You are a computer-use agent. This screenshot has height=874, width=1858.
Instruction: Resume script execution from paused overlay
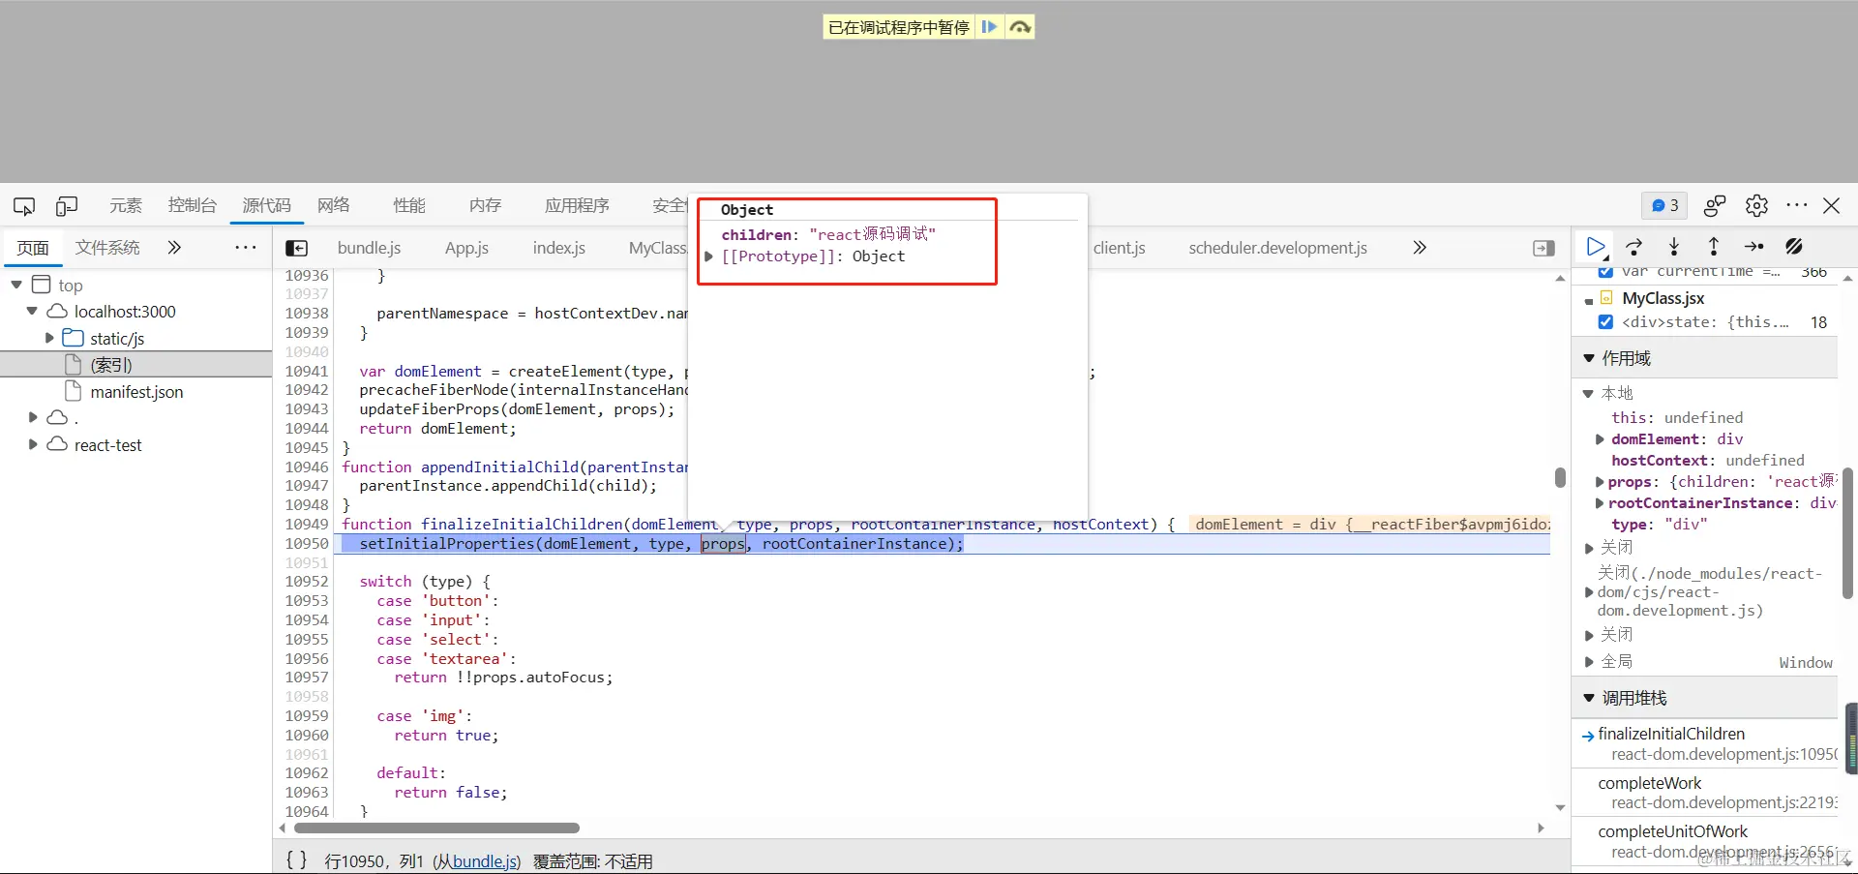[x=989, y=27]
